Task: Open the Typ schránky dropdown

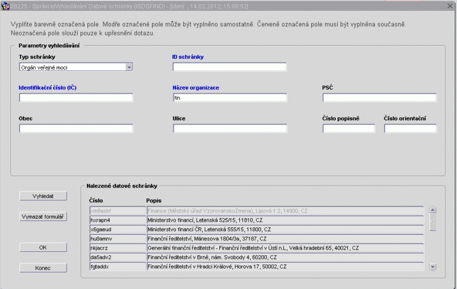Action: point(129,67)
